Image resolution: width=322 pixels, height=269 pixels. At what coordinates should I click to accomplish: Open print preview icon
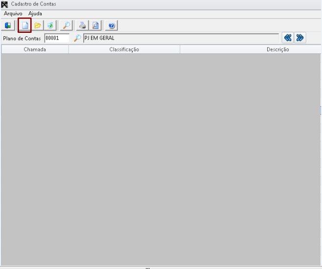95,25
